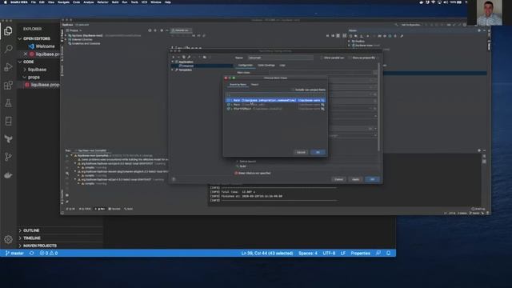
Task: Open the VS Code Search view icon
Action: (x=8, y=49)
